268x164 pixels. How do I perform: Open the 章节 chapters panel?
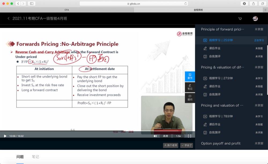pos(190,76)
